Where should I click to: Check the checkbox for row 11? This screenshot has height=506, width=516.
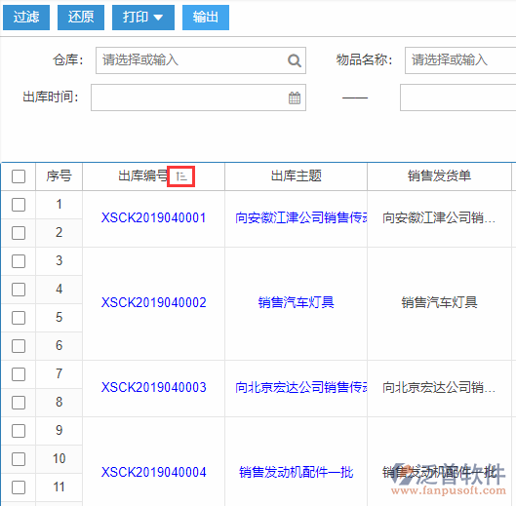click(x=19, y=487)
